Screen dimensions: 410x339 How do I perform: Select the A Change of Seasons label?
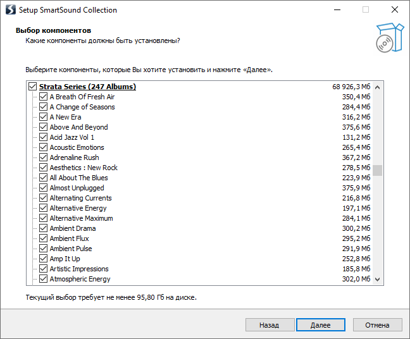pos(82,107)
